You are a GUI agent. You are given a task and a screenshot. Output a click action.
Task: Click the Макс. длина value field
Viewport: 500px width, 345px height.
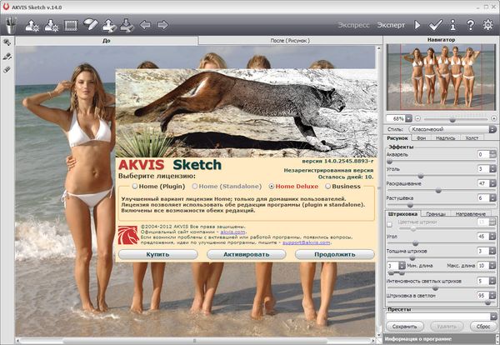click(482, 266)
